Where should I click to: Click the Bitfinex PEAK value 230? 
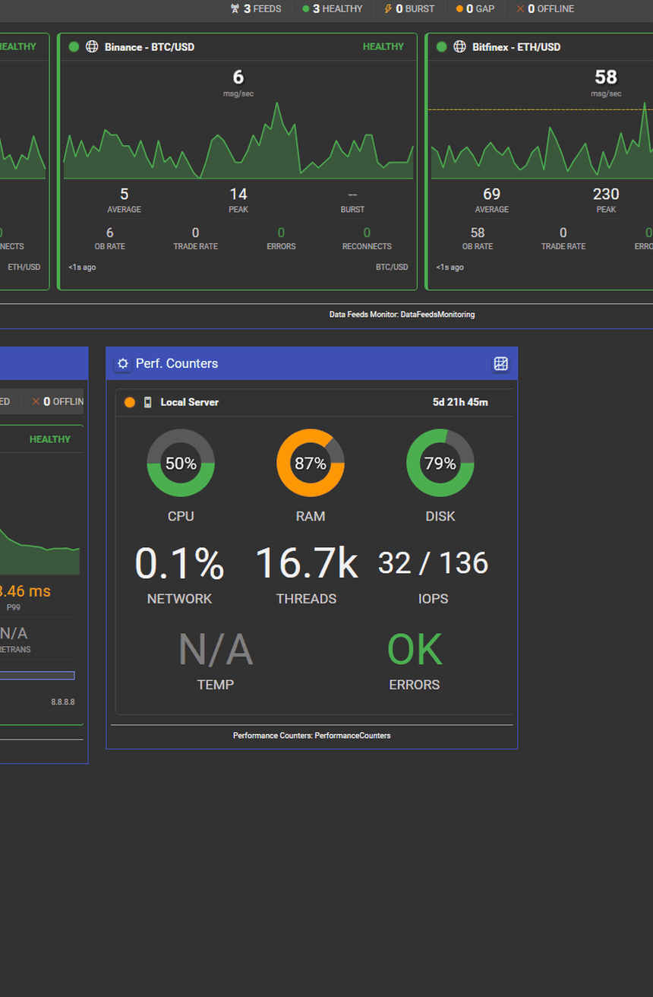click(606, 195)
